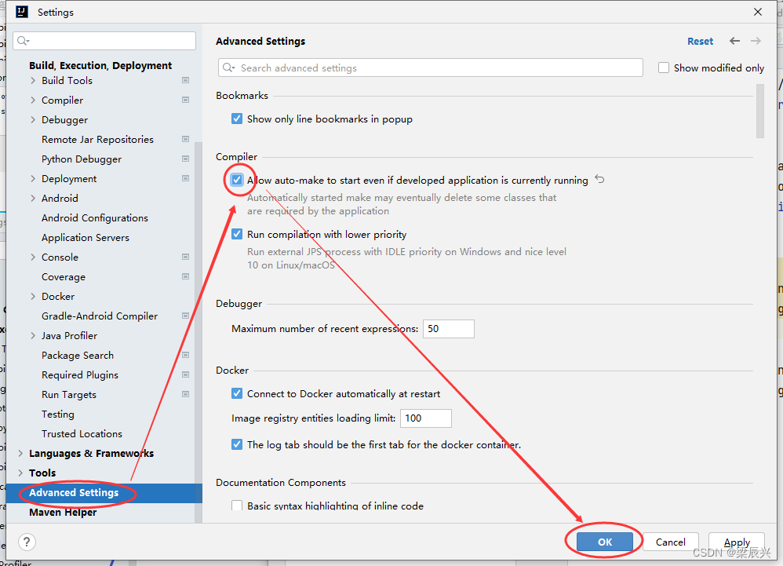Open Trusted Locations settings
This screenshot has width=783, height=566.
(x=82, y=433)
